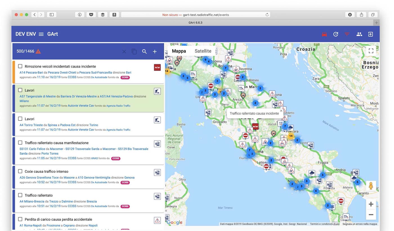Click the Safari address bar
394x231 pixels.
click(x=195, y=15)
